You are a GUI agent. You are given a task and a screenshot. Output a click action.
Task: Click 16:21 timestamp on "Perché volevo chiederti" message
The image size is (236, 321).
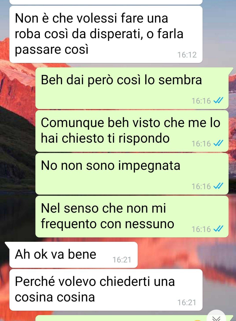pyautogui.click(x=187, y=303)
